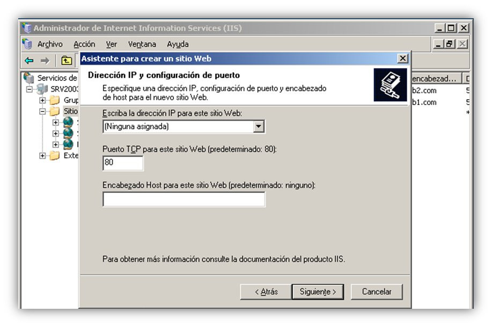This screenshot has height=327, width=492.
Task: Click the up-one-level folder toolbar icon
Action: point(67,60)
